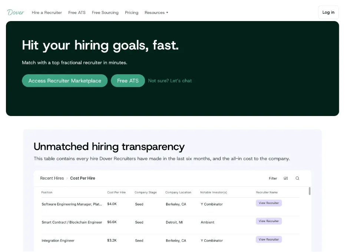Click the Company Stage column header
The width and height of the screenshot is (347, 252).
(146, 193)
